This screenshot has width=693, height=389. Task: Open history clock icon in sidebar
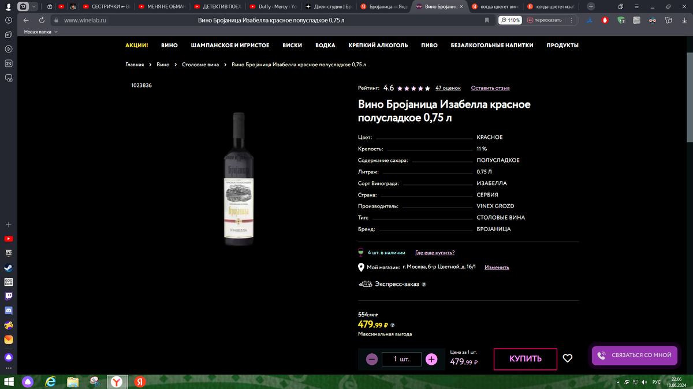(x=9, y=20)
